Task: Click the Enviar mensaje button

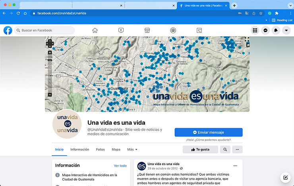Action: point(209,133)
